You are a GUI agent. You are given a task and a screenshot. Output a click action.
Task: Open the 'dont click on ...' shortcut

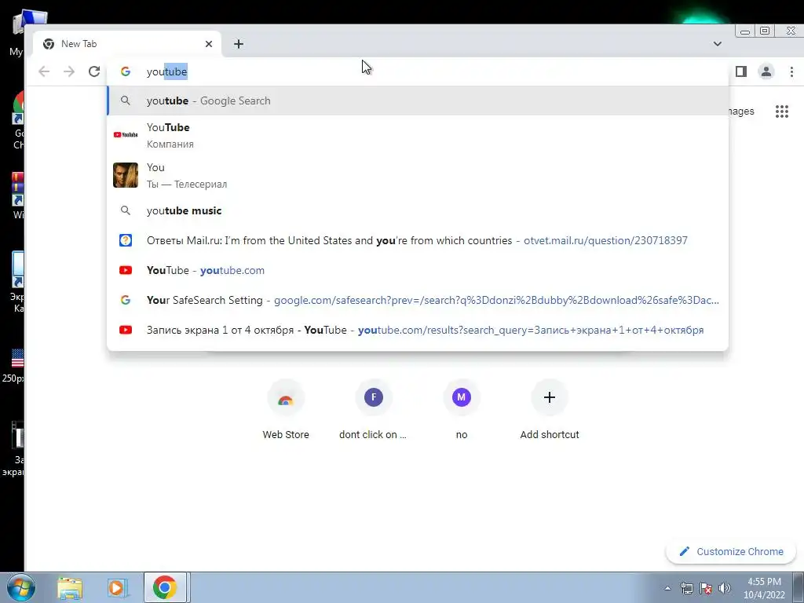373,410
